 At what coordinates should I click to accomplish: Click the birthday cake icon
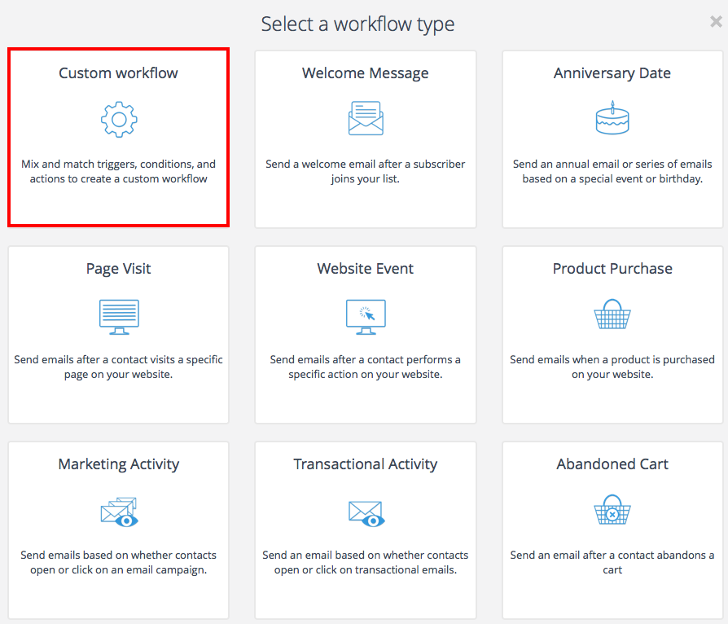pos(612,119)
